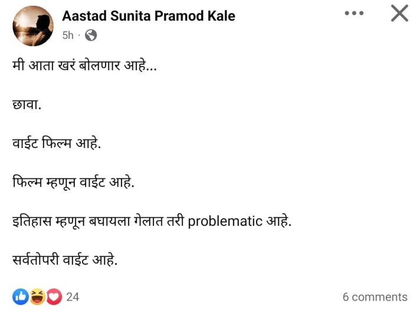Viewport: 420px width, 326px height.
Task: View the 24 reactions count list
Action: (x=73, y=297)
